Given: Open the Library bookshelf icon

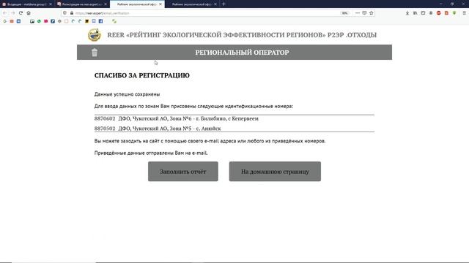Looking at the screenshot, I should (416, 13).
